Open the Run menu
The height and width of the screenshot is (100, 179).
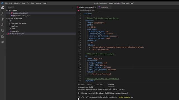click(x=32, y=3)
